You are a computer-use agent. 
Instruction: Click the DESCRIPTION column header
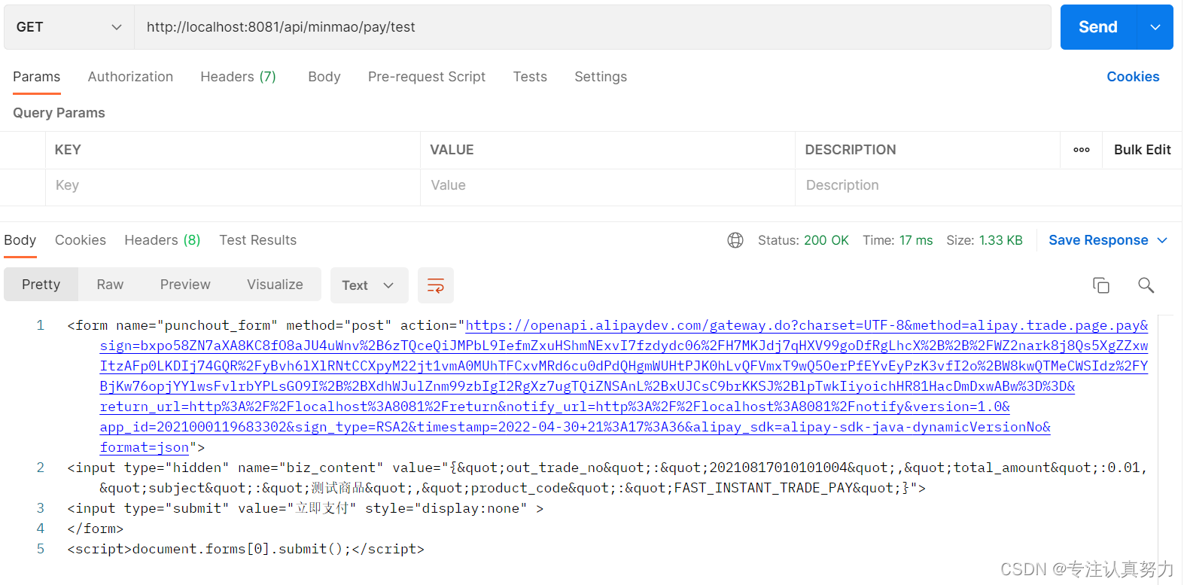click(x=851, y=150)
